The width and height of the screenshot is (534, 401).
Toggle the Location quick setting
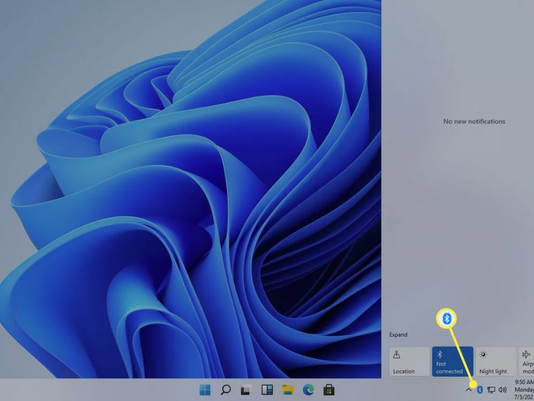pos(409,361)
